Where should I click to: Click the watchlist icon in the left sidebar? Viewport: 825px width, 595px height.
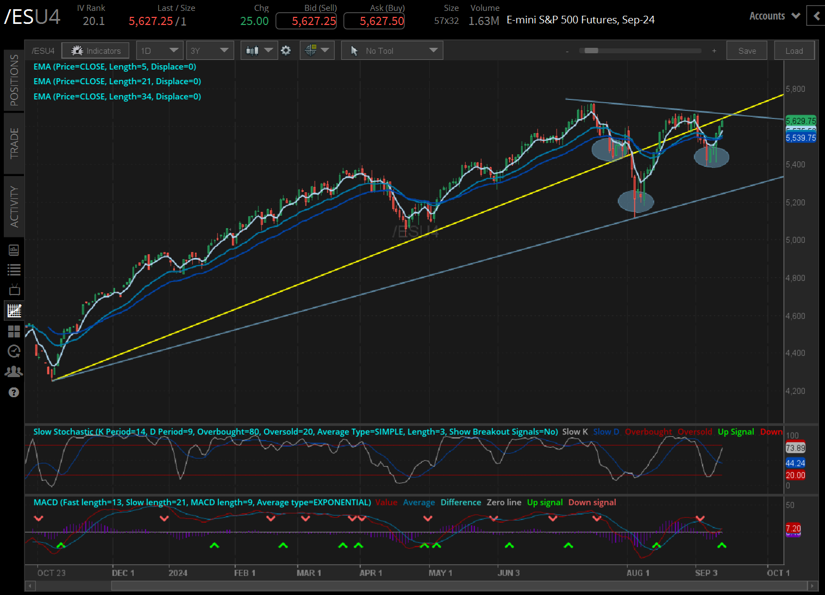point(14,270)
